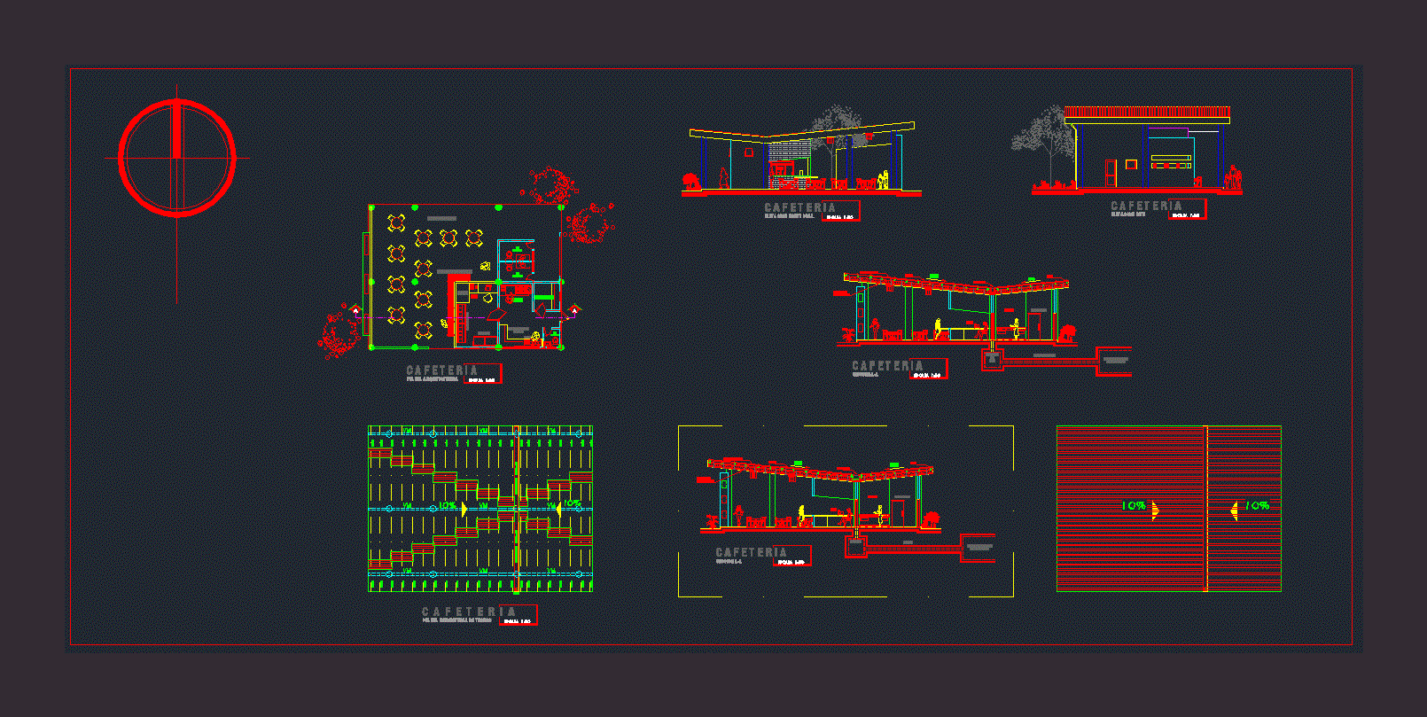This screenshot has height=717, width=1427.
Task: Select red shrub at floor plan's lower-left corner
Action: click(x=338, y=331)
